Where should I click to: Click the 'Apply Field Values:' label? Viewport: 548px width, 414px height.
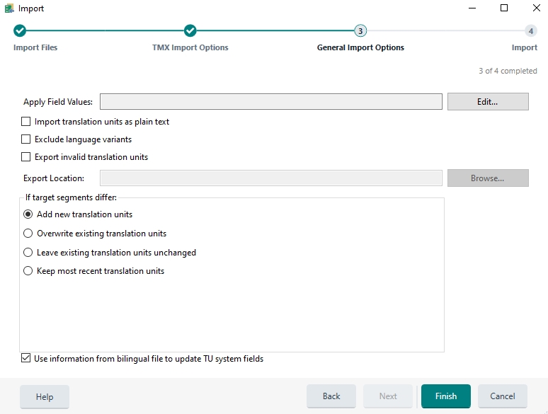point(58,102)
